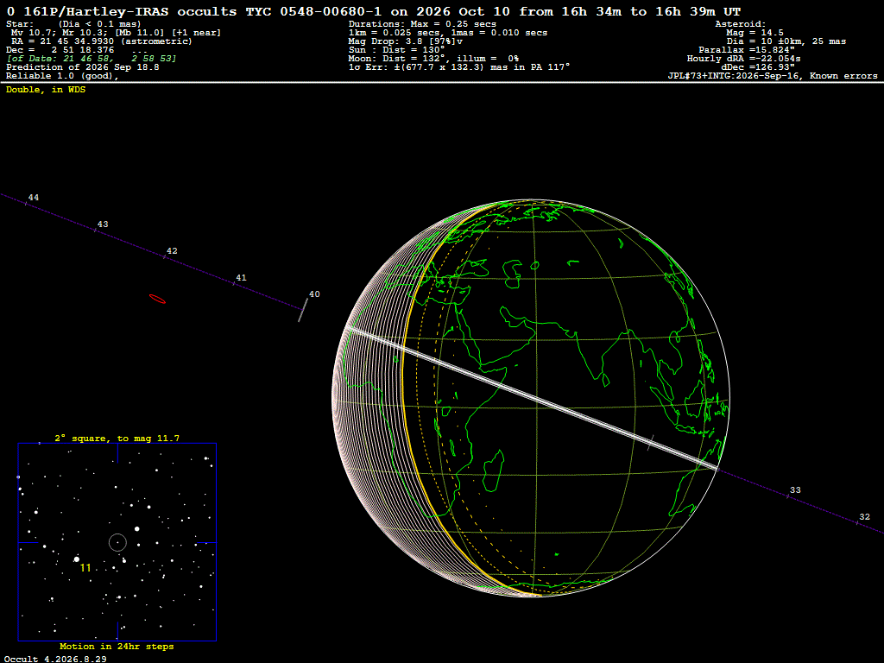The image size is (884, 663).
Task: Click the 43 minute marker on the track
Action: [x=102, y=224]
